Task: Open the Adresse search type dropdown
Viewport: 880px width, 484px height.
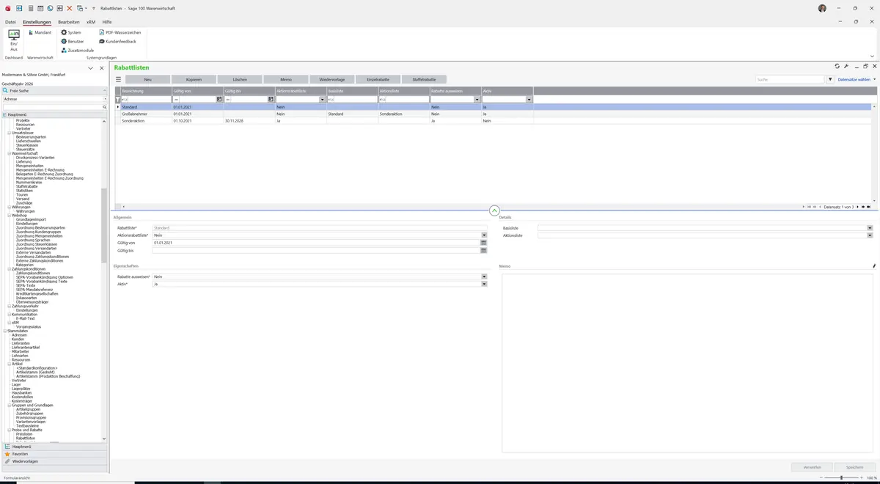Action: 104,98
